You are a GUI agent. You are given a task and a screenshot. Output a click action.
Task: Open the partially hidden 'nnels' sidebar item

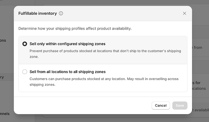coord(5,114)
